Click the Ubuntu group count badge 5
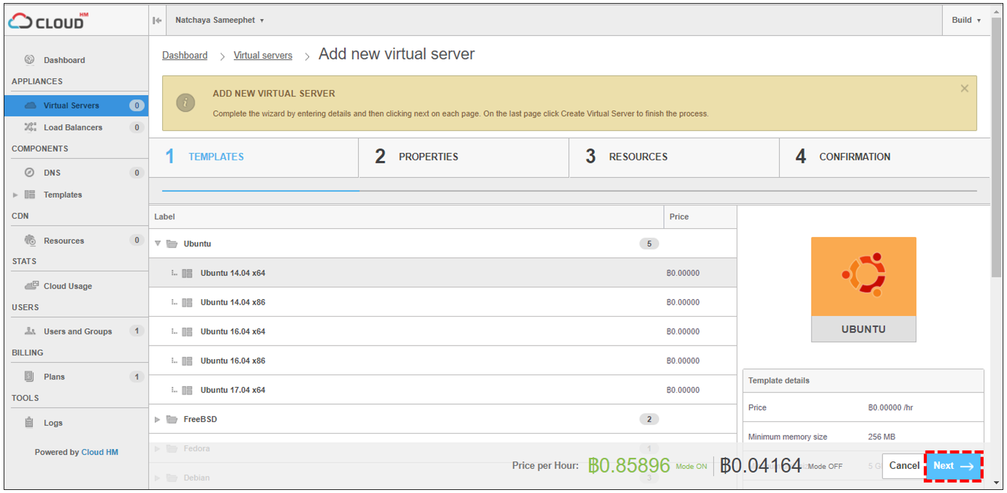Screen dimensions: 1007x493 click(x=649, y=244)
